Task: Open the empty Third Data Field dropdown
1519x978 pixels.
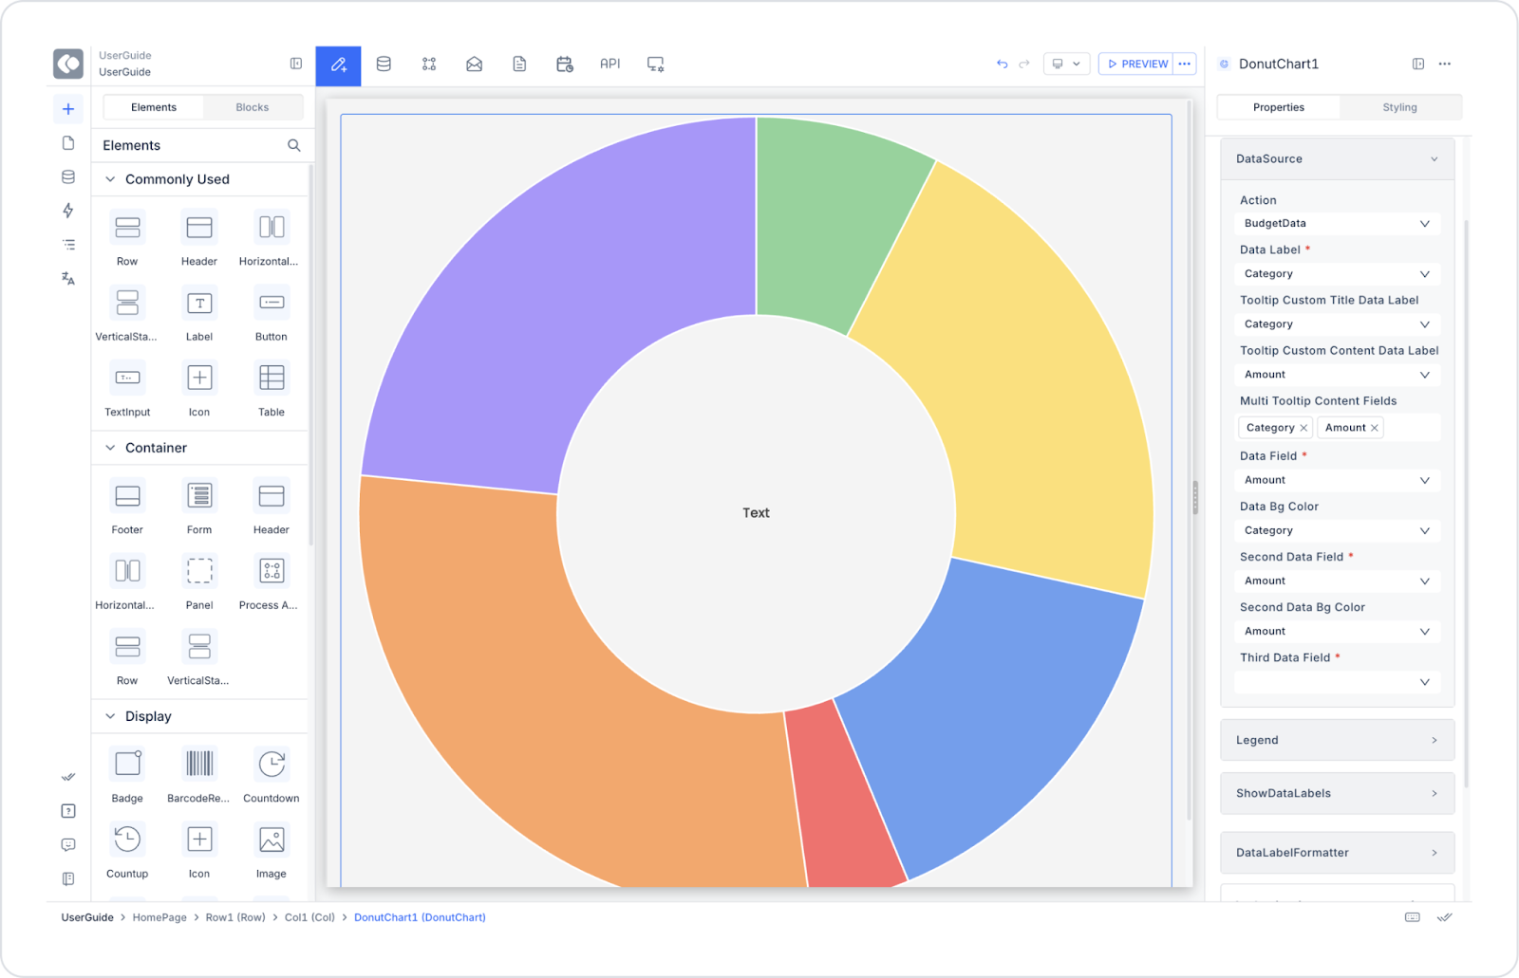Action: point(1337,682)
